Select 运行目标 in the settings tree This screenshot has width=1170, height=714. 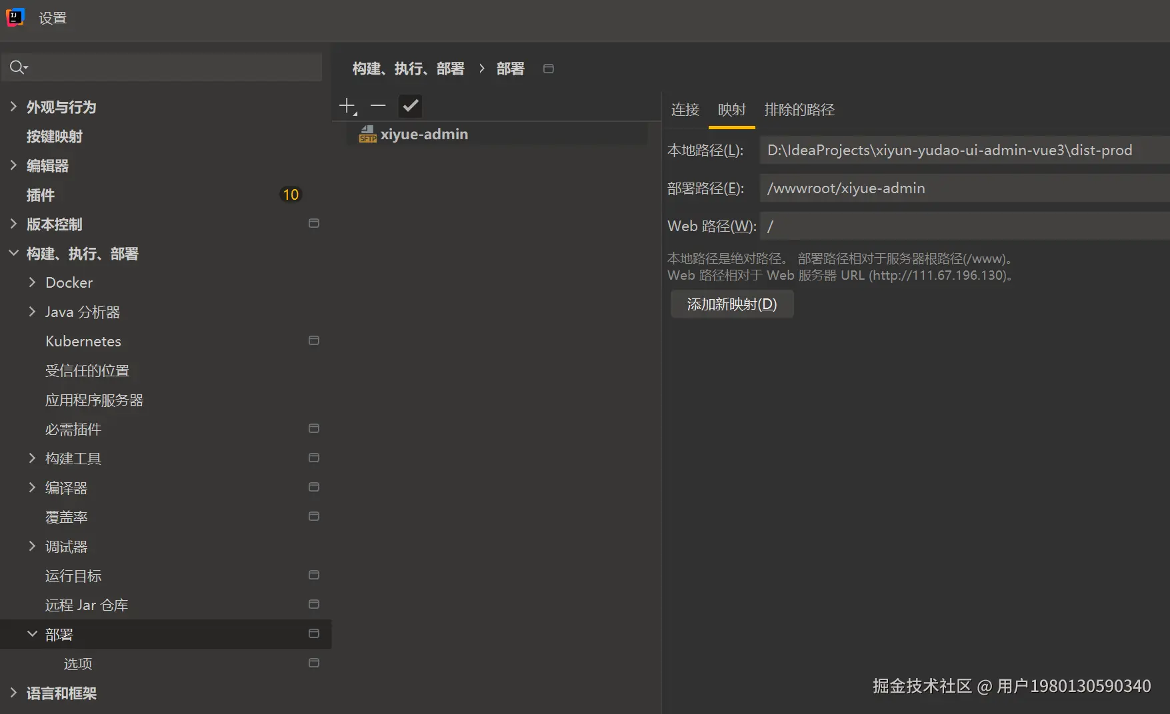(x=73, y=575)
